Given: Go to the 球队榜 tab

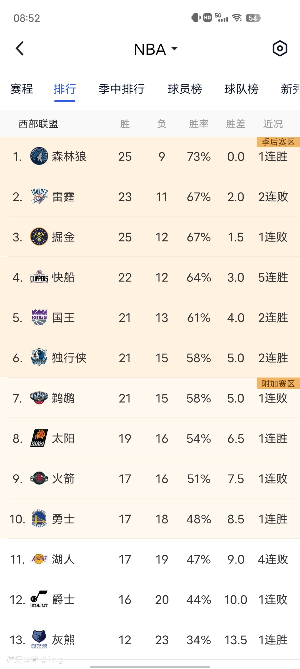Looking at the screenshot, I should pos(241,89).
